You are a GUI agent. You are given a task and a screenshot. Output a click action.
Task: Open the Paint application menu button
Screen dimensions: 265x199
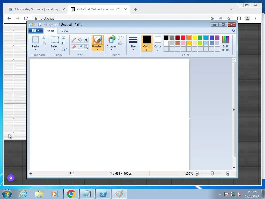pos(36,31)
